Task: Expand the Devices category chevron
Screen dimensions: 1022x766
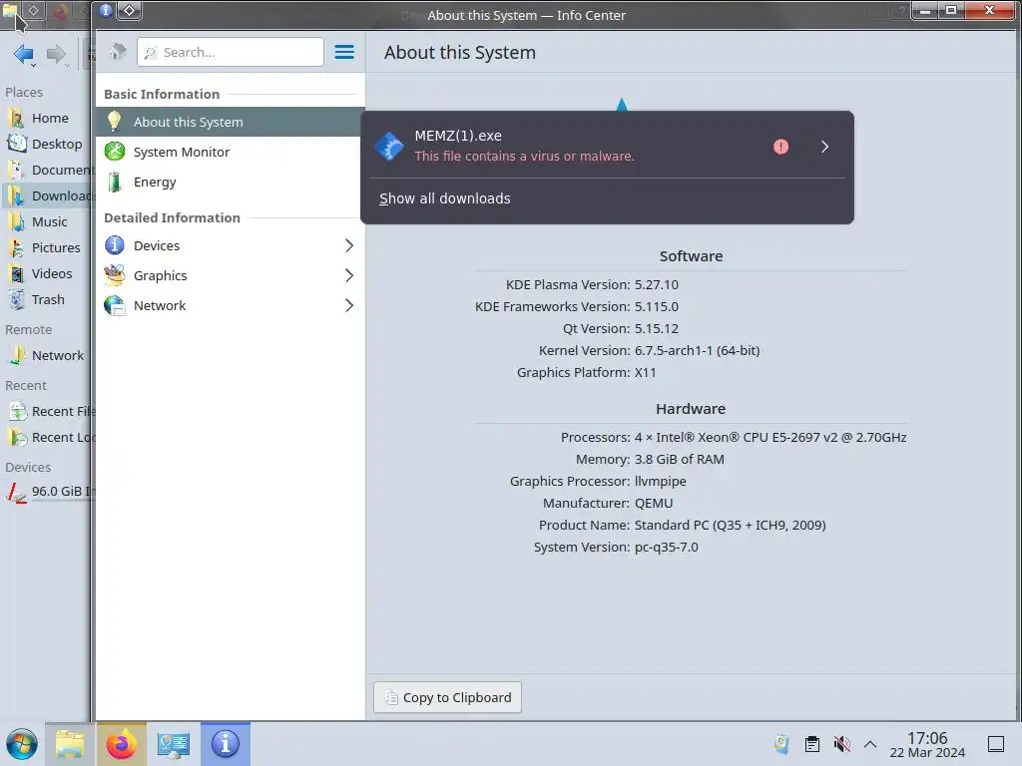Action: 349,245
